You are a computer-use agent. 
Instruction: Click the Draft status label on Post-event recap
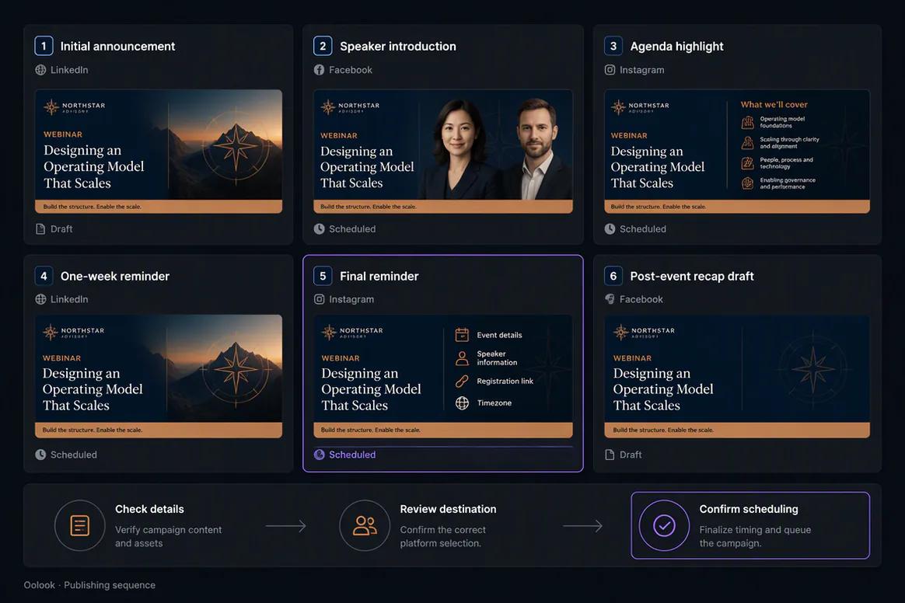pyautogui.click(x=631, y=455)
